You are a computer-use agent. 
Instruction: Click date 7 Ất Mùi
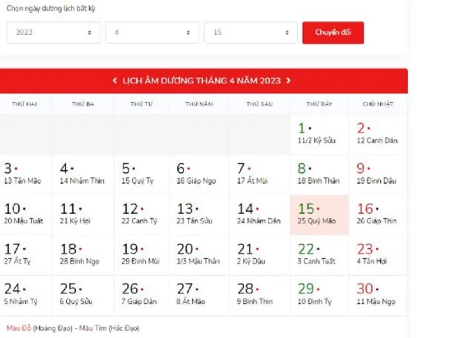[x=258, y=174]
